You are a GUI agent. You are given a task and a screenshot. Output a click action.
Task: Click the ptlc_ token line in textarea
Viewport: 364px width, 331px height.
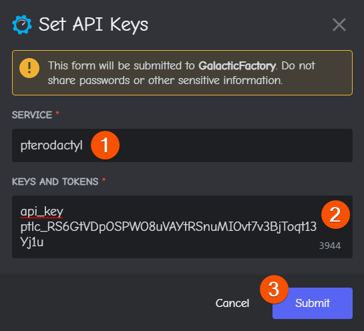168,227
